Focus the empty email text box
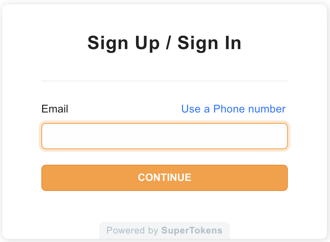Screen dimensions: 330x242 coord(164,136)
